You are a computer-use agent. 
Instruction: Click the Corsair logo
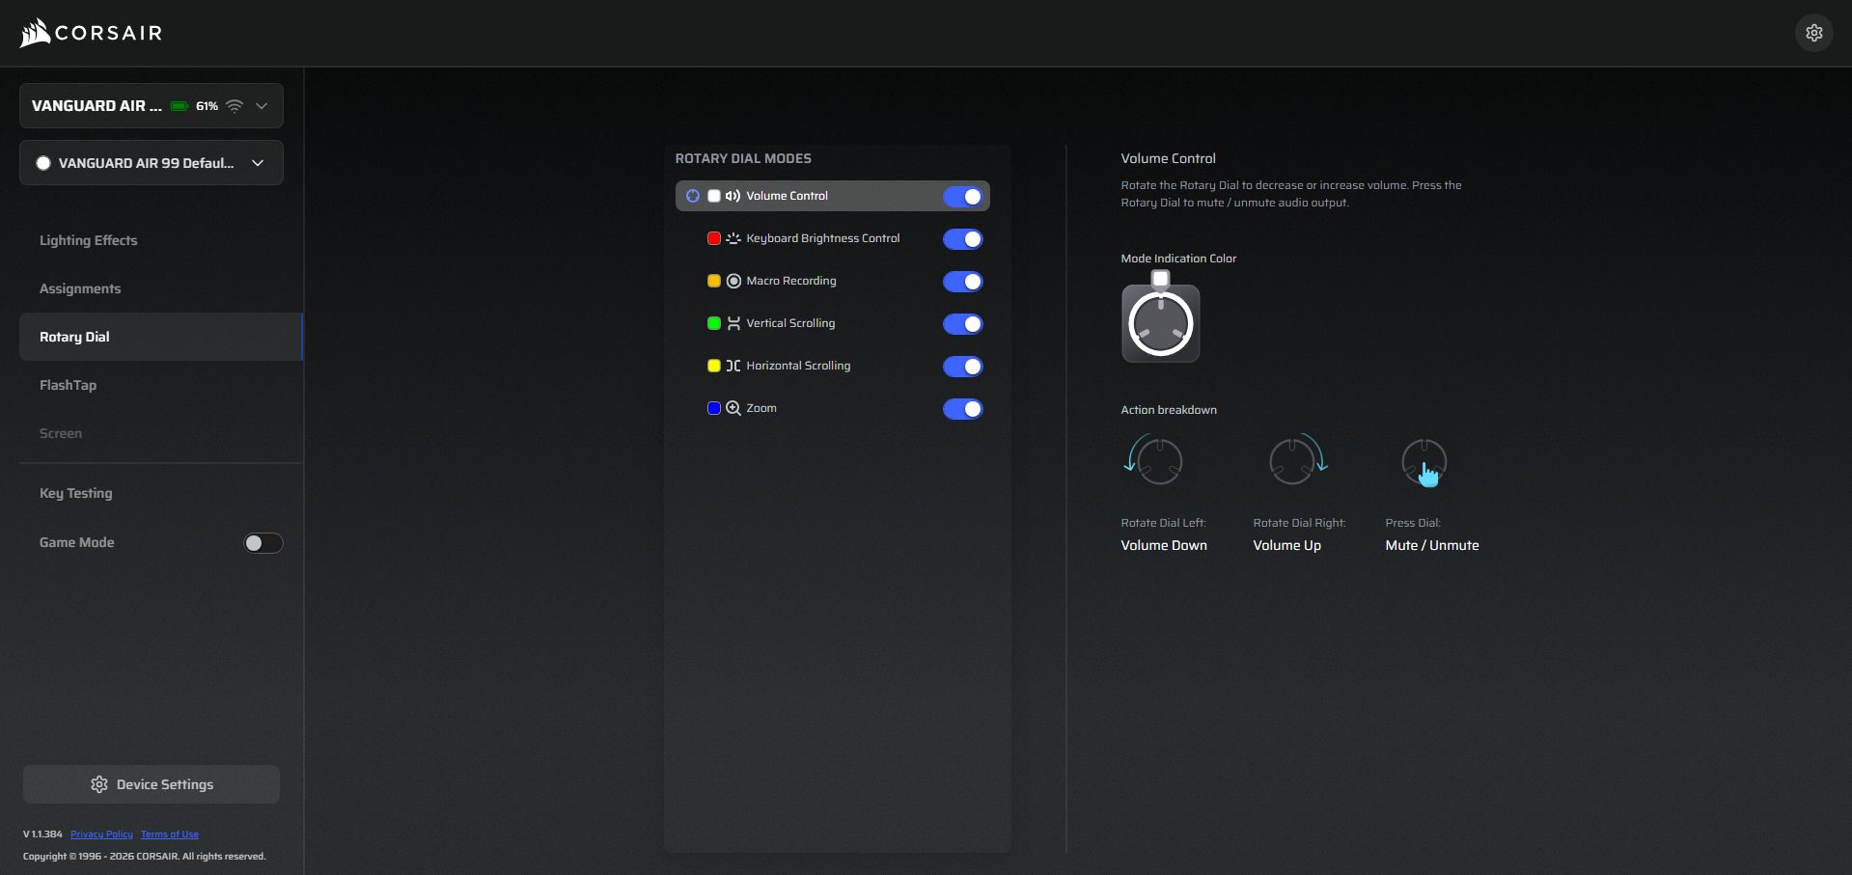91,33
